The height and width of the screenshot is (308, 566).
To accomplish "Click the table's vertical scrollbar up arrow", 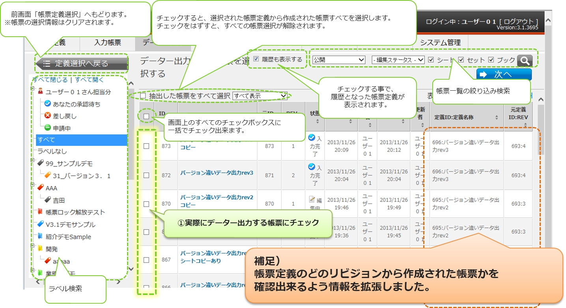I will coord(541,99).
